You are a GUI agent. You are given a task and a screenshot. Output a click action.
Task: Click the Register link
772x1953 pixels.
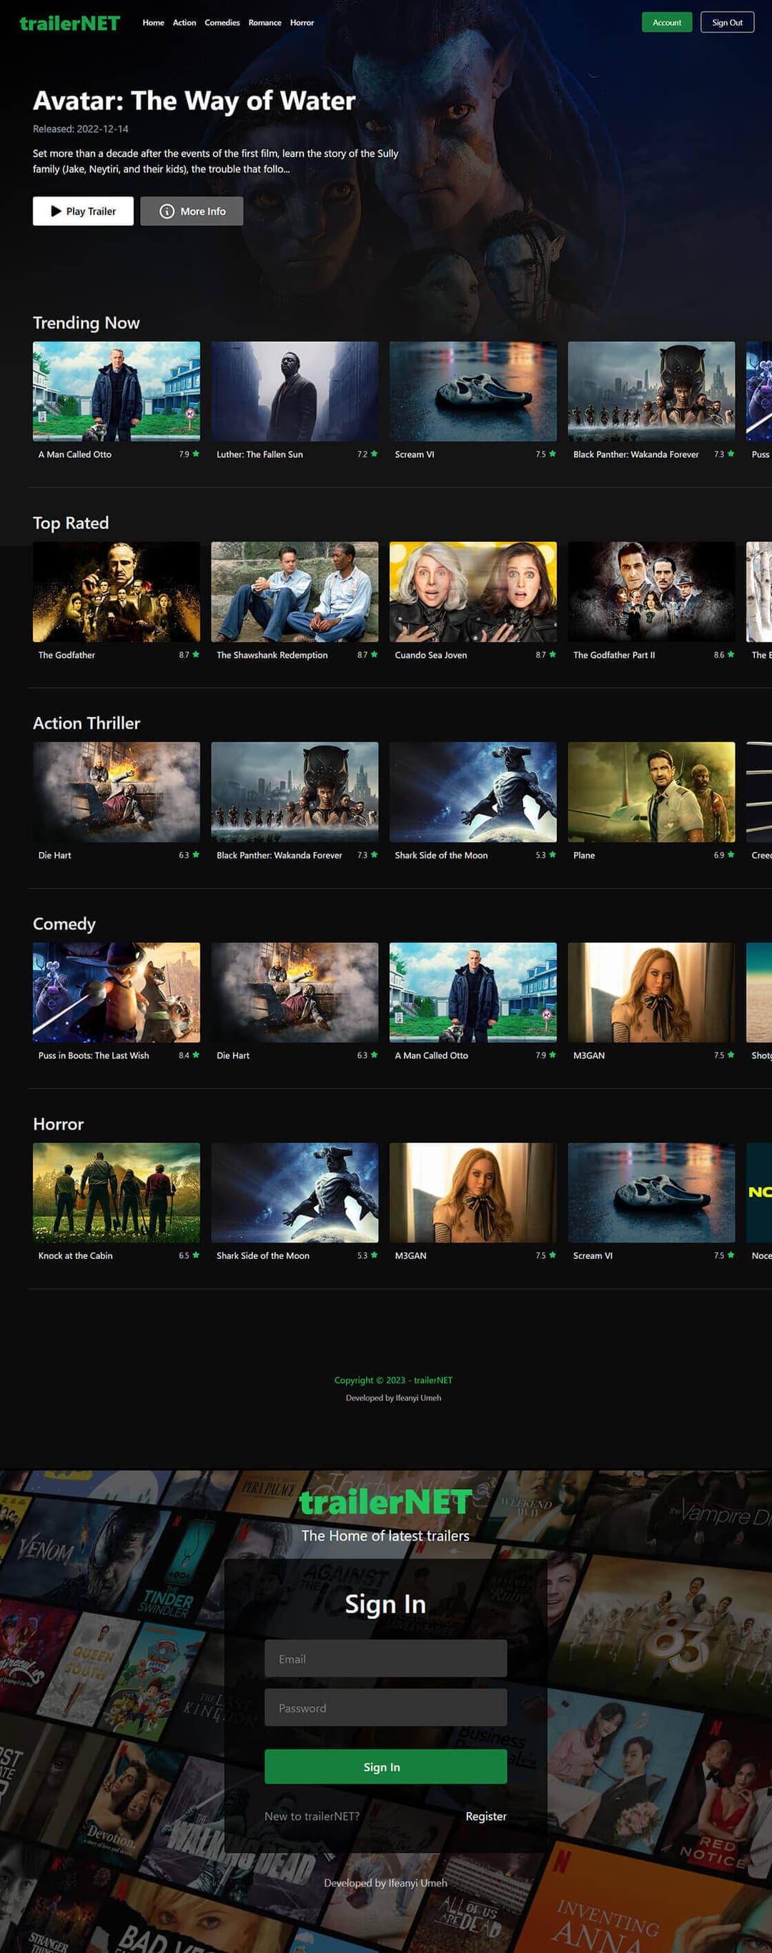point(486,1816)
